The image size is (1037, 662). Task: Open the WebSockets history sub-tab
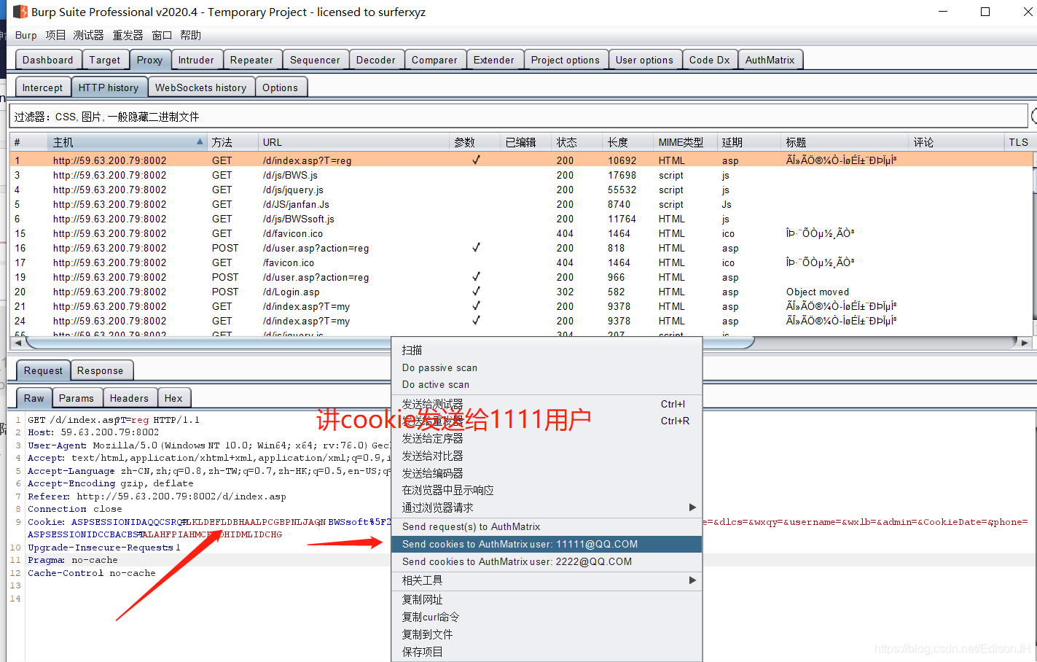(201, 87)
